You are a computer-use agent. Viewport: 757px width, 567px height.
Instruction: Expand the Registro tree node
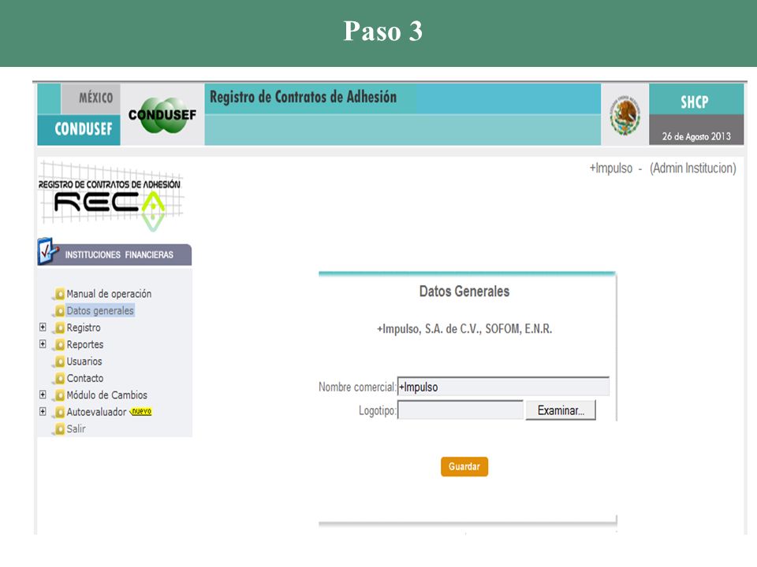pyautogui.click(x=43, y=327)
